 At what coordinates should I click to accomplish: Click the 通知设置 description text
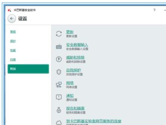coord(72,100)
